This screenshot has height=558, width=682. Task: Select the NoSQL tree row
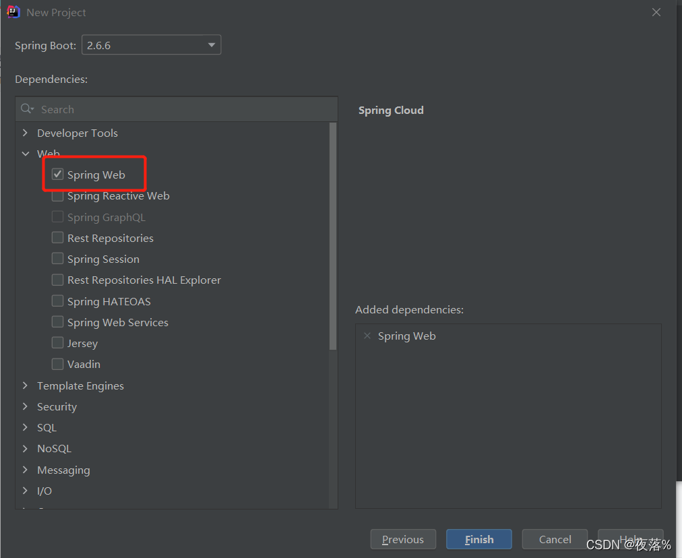[173, 448]
